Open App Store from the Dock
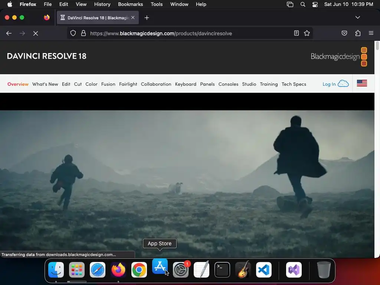 (x=160, y=266)
